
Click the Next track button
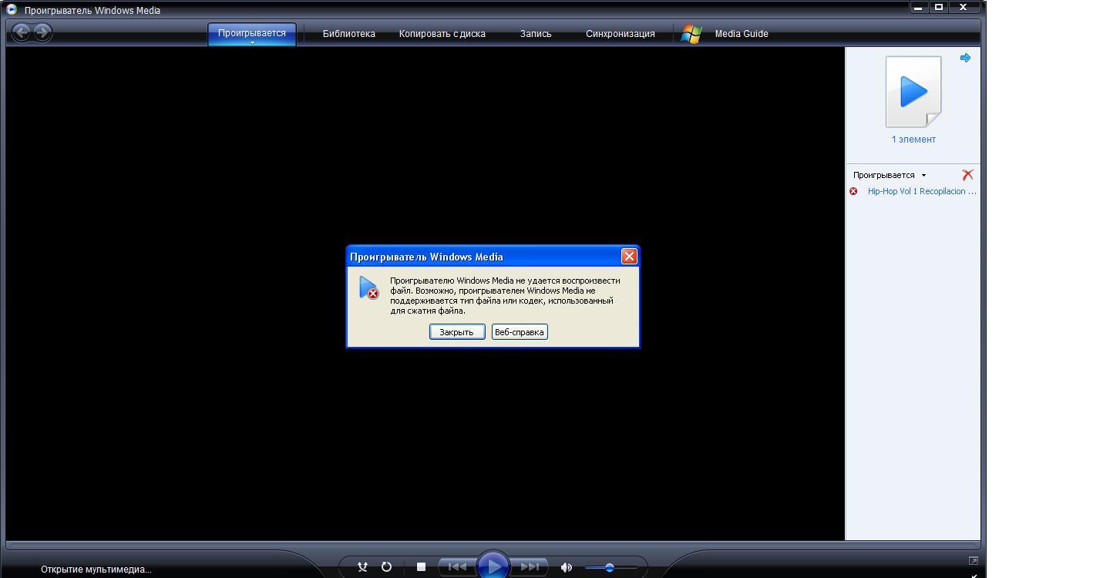[530, 567]
